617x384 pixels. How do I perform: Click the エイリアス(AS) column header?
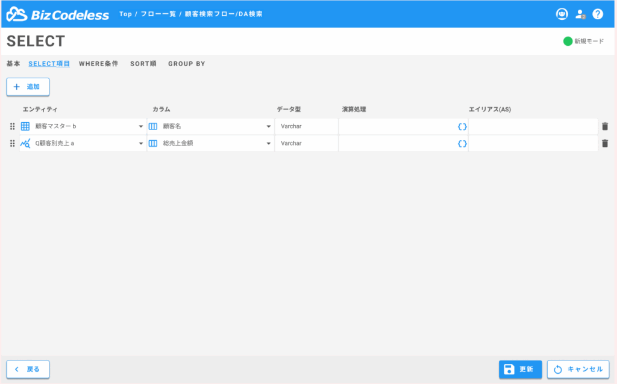click(490, 110)
